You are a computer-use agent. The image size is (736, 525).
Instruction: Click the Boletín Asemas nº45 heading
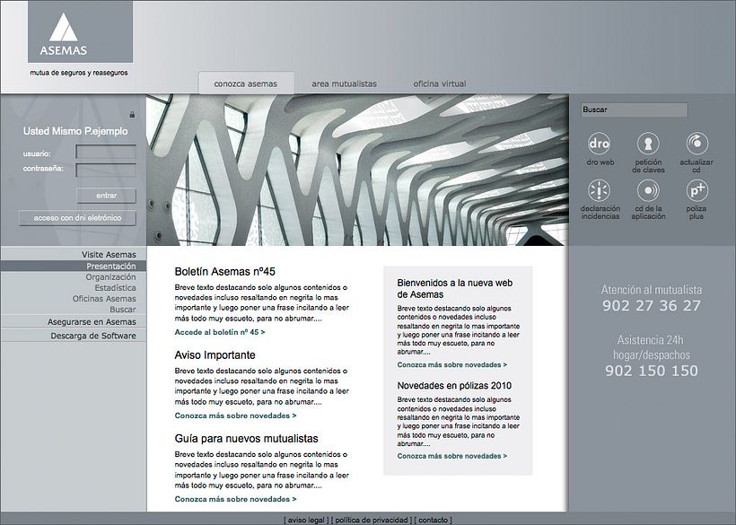tap(224, 272)
